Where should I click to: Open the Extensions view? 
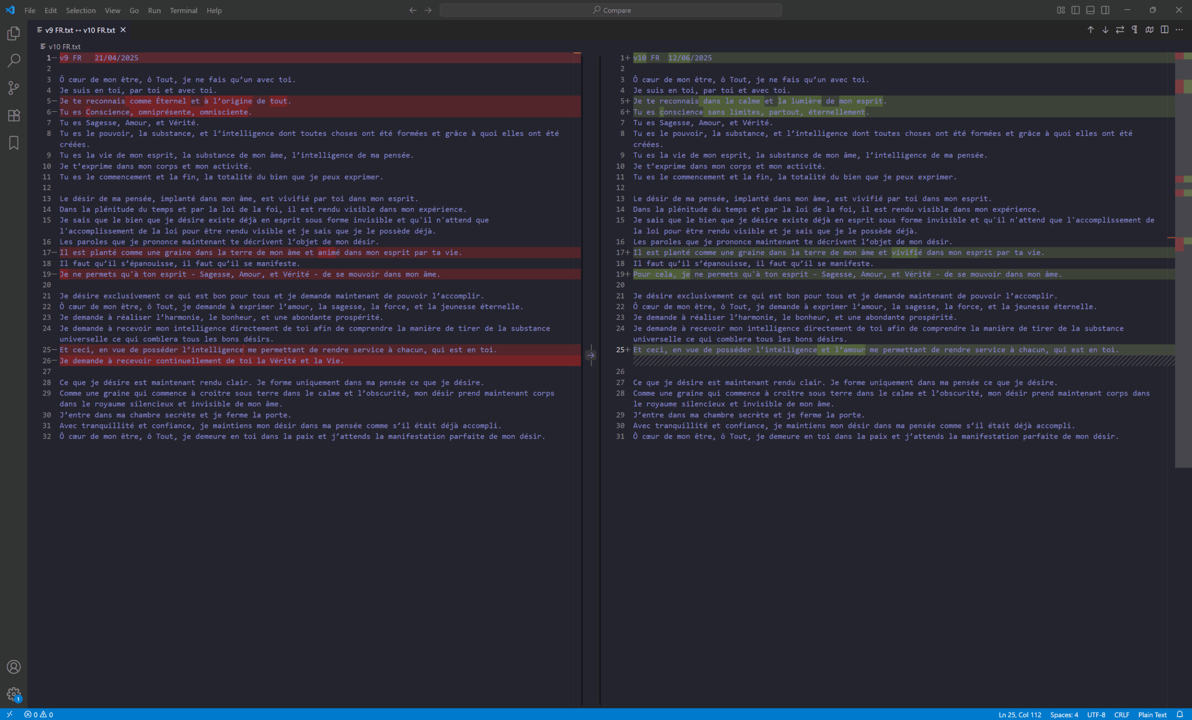pyautogui.click(x=14, y=115)
